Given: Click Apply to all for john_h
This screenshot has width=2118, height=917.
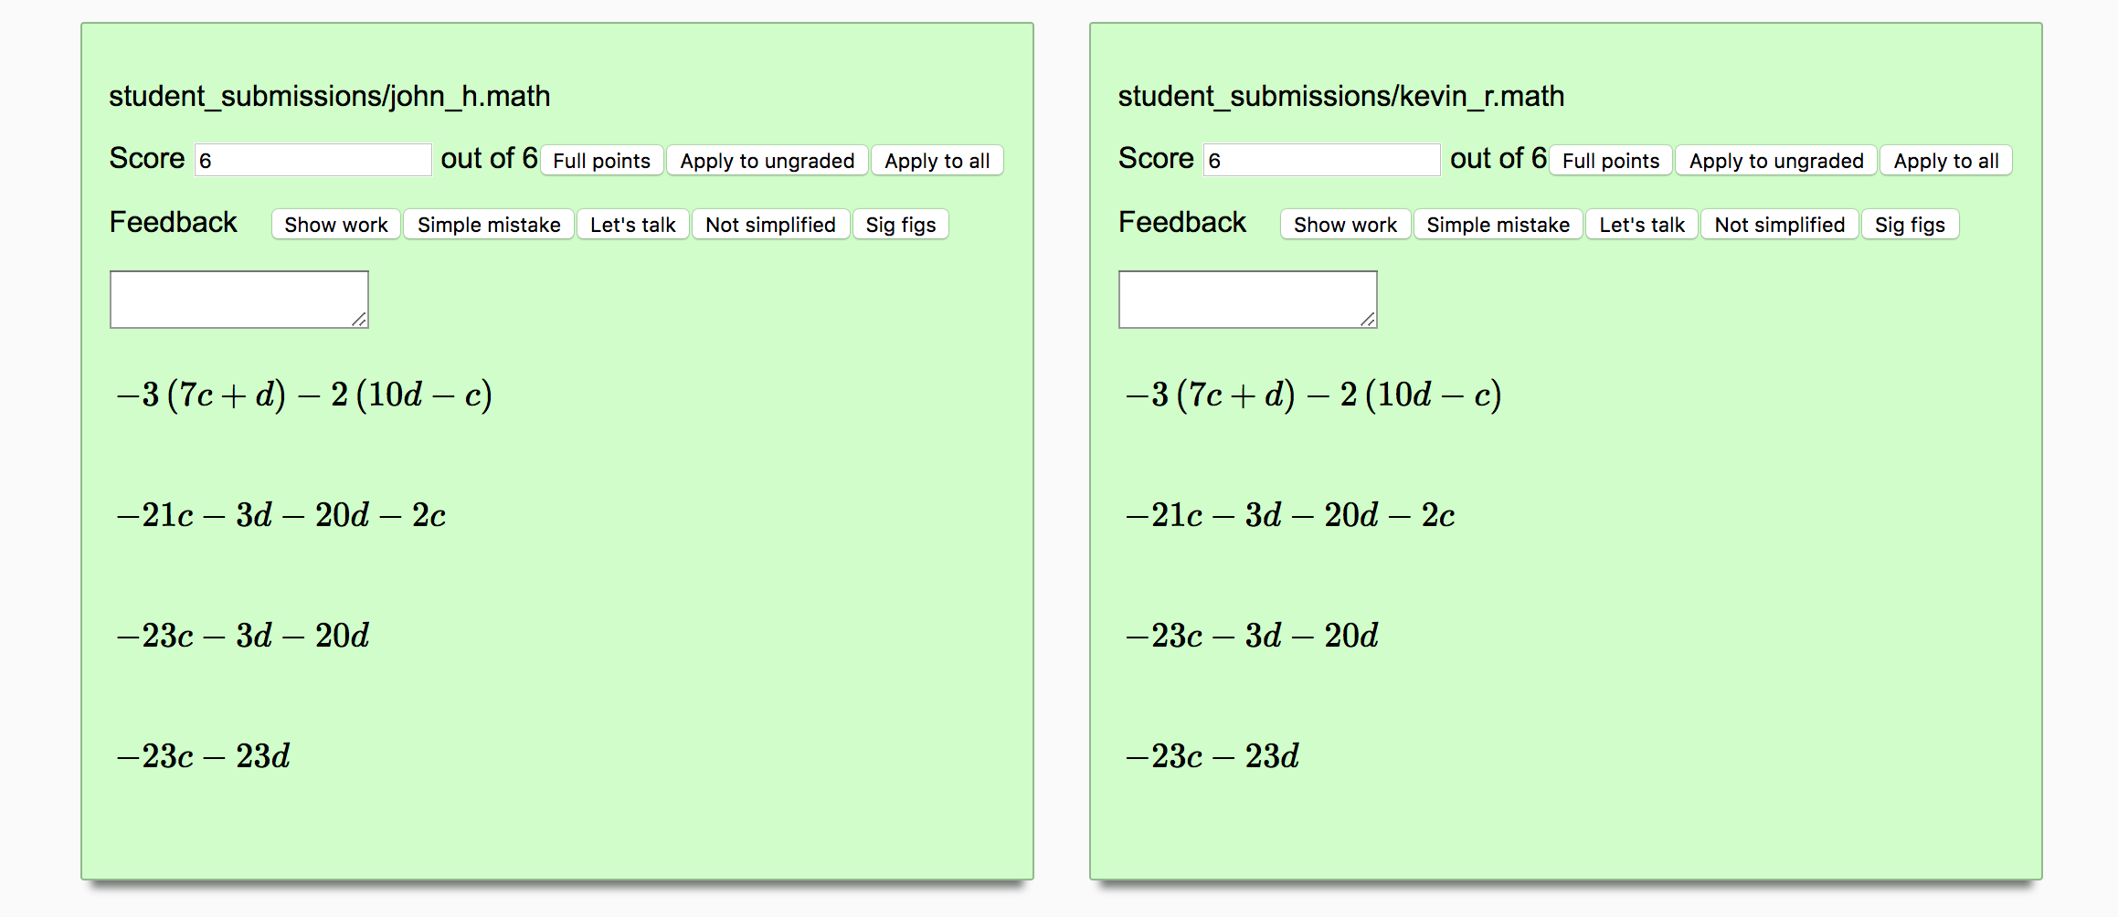Looking at the screenshot, I should pos(937,161).
